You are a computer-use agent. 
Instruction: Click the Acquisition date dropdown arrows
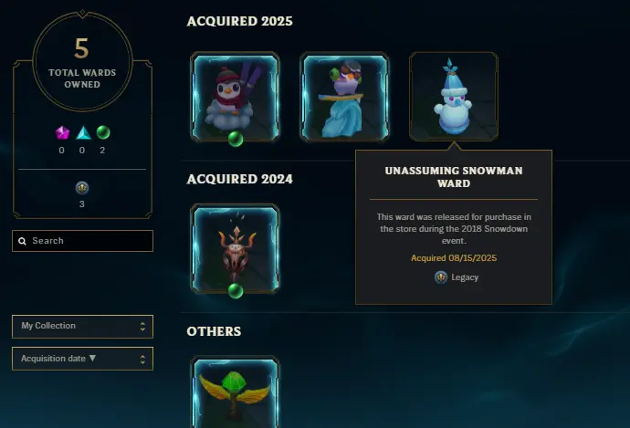[x=142, y=359]
